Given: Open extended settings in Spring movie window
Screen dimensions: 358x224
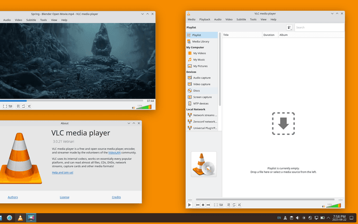Looking at the screenshot, I should click(x=11, y=106).
